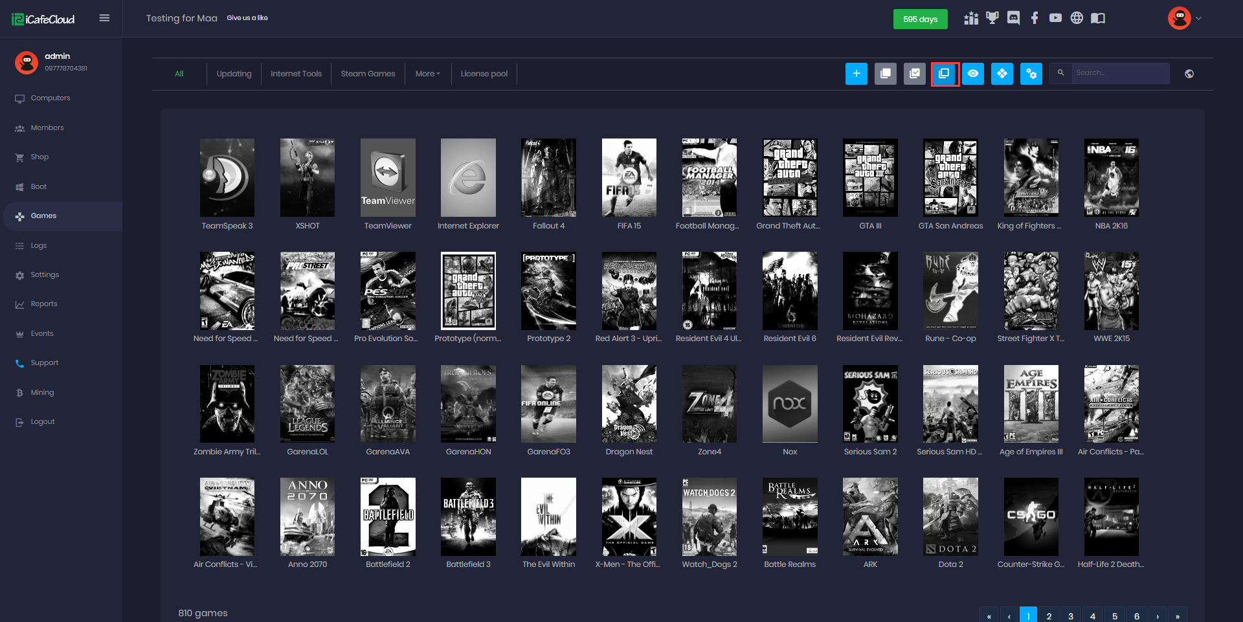
Task: Click the green 595 days button
Action: coord(920,19)
